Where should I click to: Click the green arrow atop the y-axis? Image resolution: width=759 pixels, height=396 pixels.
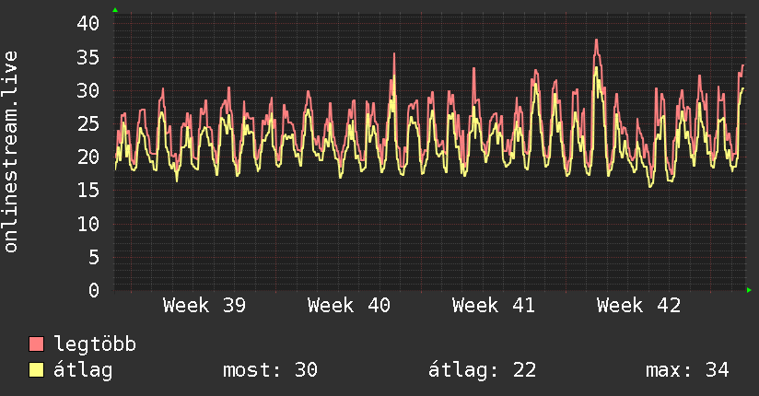pyautogui.click(x=115, y=9)
